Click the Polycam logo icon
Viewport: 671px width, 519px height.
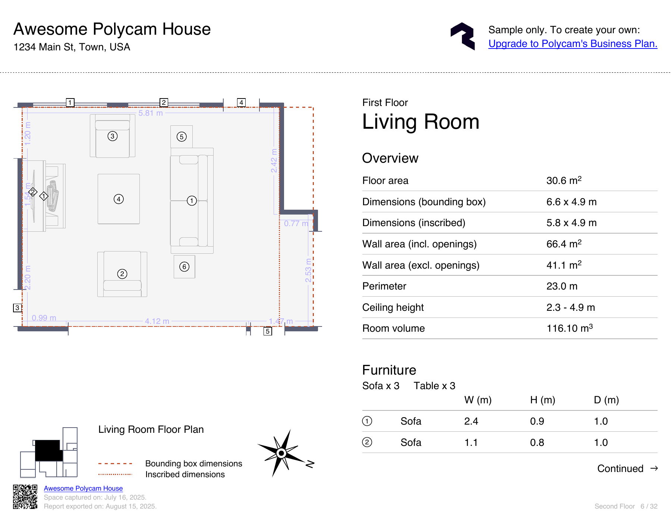[463, 36]
